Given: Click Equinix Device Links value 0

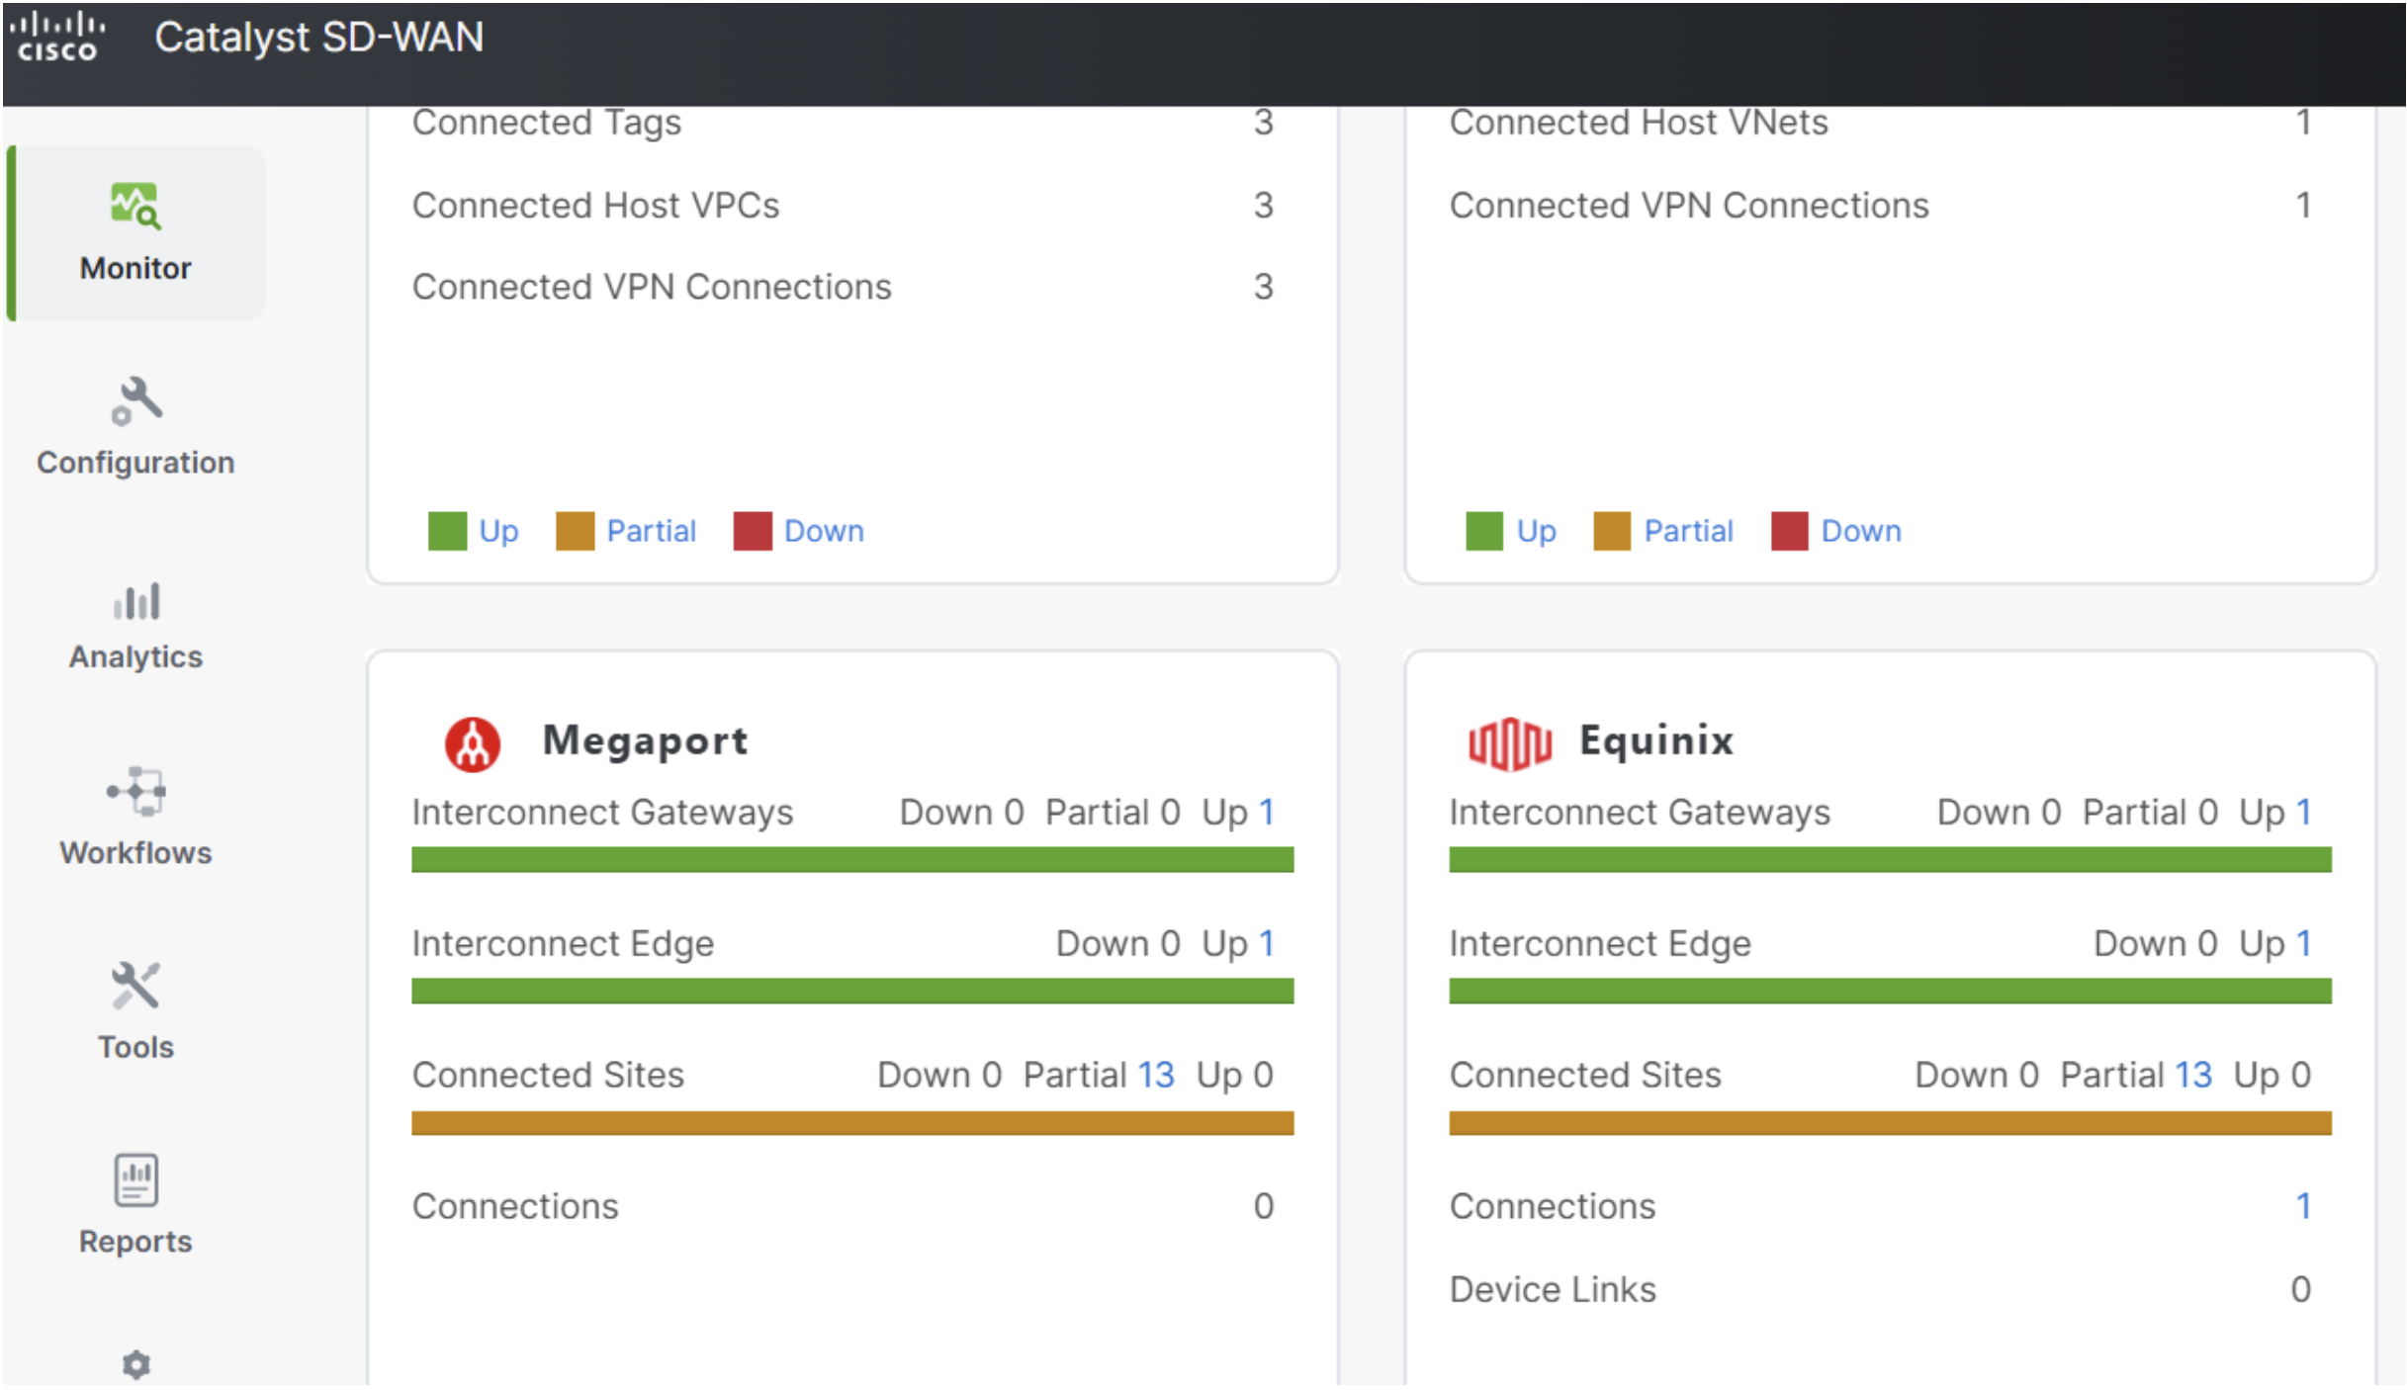Looking at the screenshot, I should pos(2301,1290).
